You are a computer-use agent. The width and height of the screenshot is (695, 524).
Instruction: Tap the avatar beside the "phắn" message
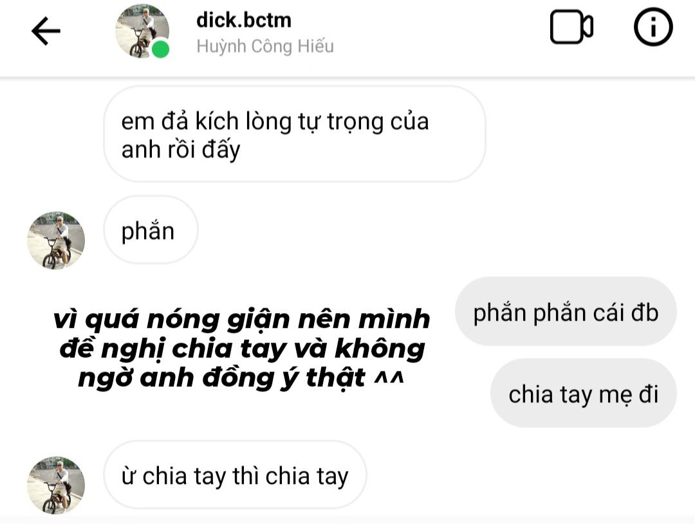click(x=56, y=240)
